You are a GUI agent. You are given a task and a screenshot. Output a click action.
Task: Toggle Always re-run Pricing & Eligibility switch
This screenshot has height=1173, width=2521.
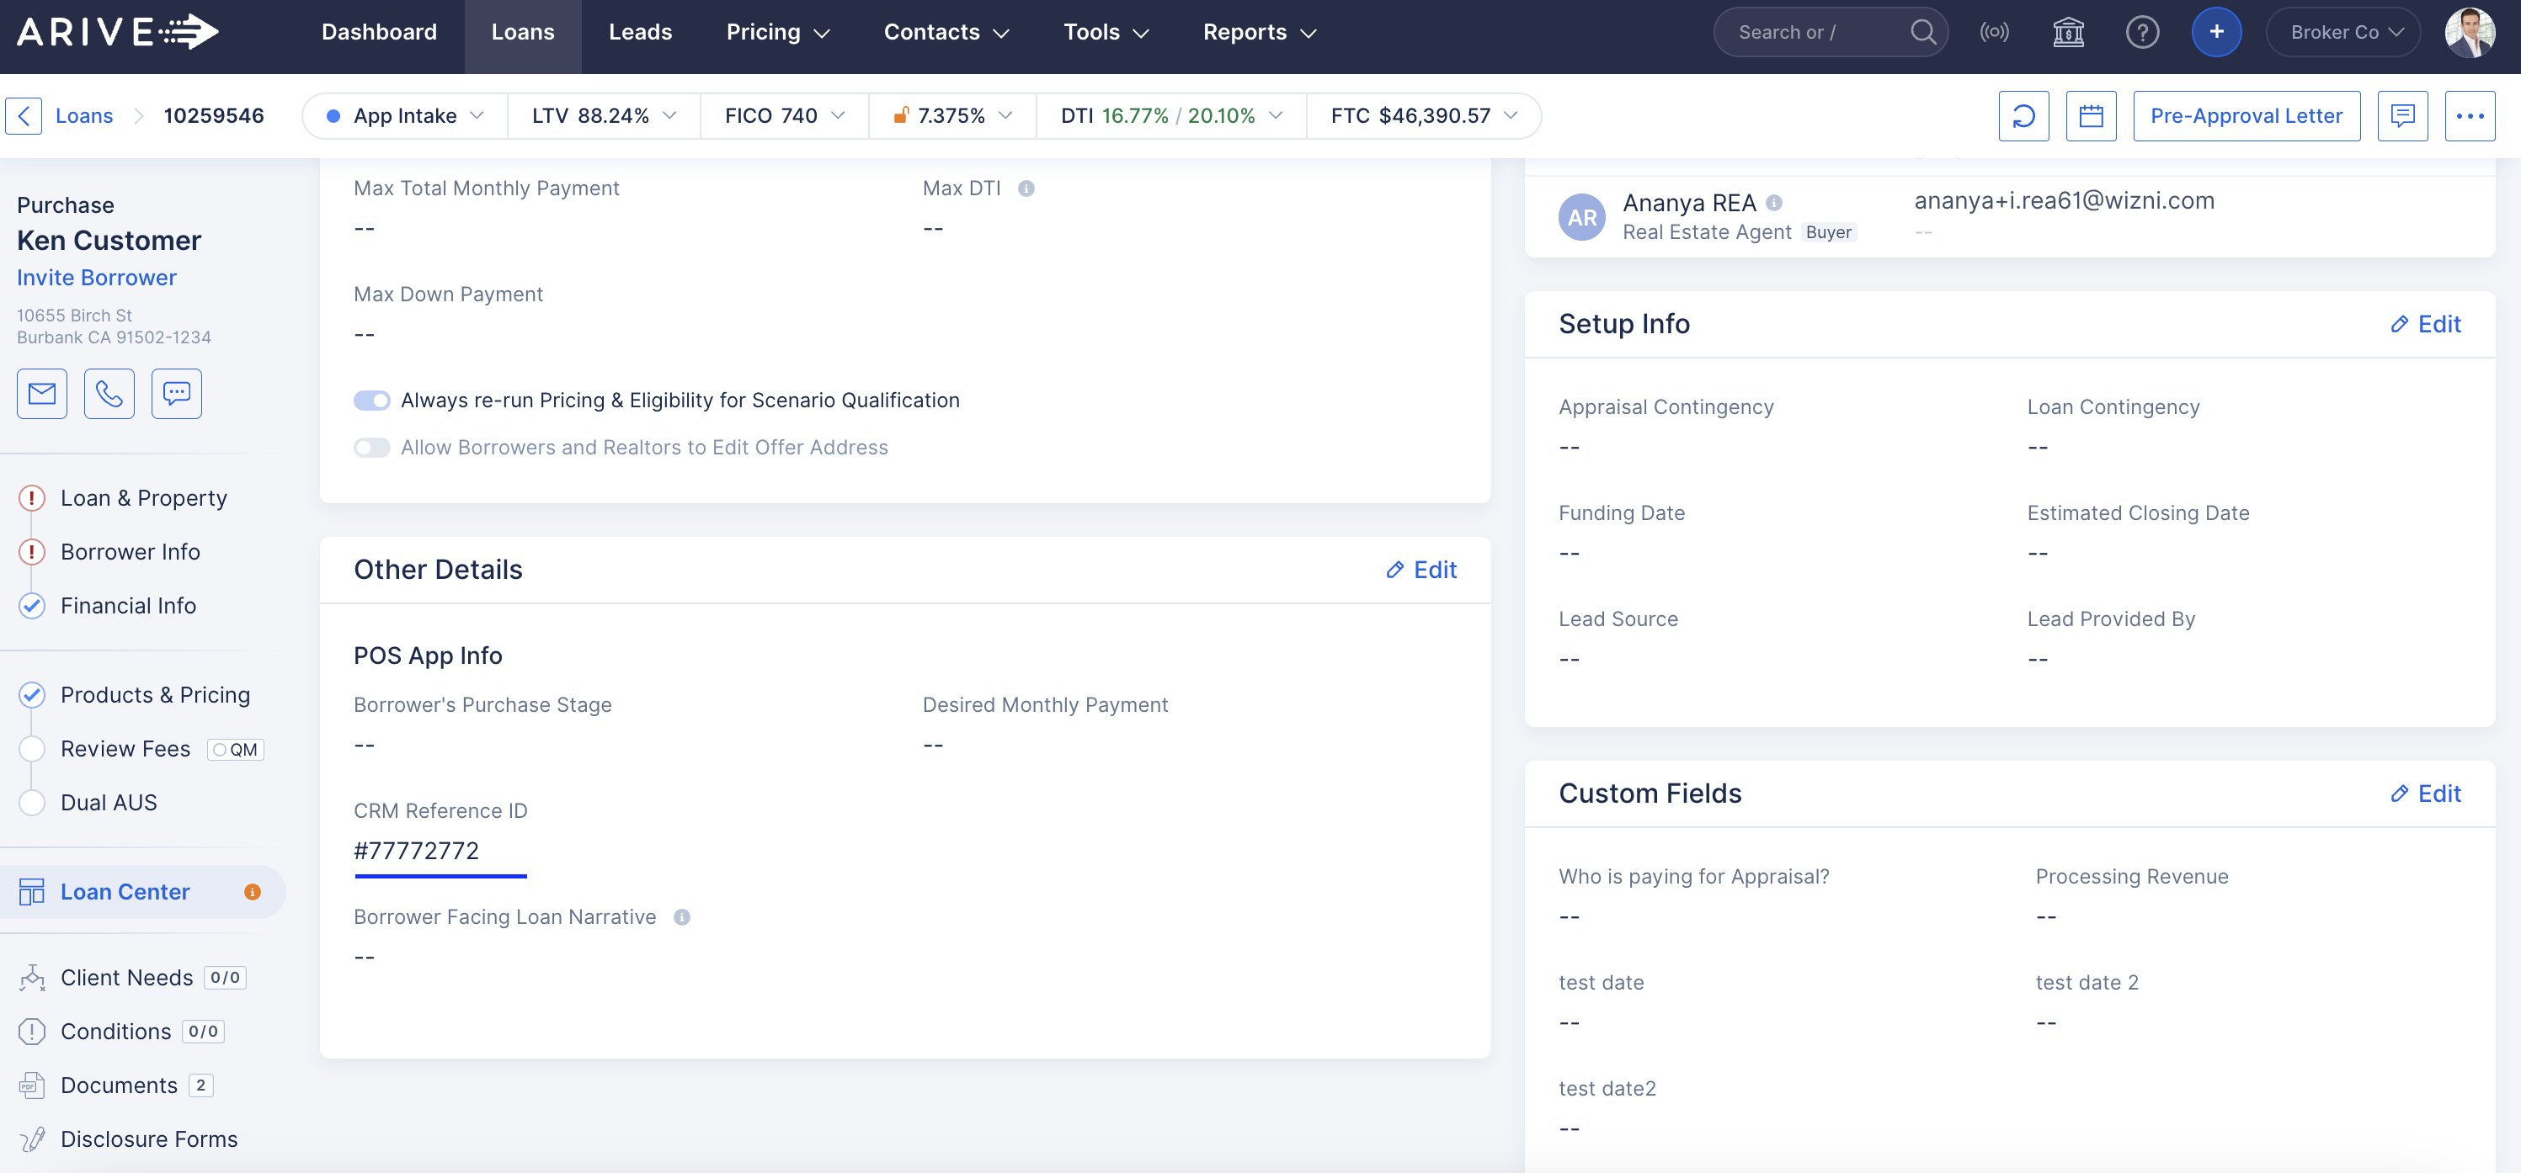pyautogui.click(x=372, y=401)
